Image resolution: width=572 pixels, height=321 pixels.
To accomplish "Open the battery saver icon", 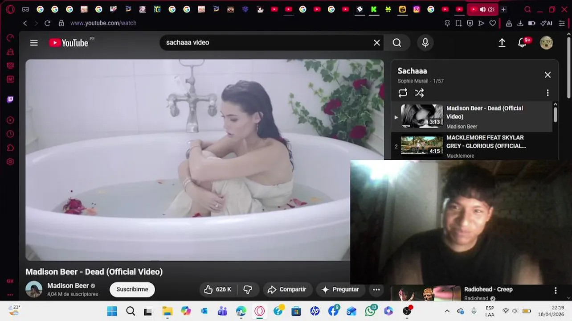I will tap(531, 23).
